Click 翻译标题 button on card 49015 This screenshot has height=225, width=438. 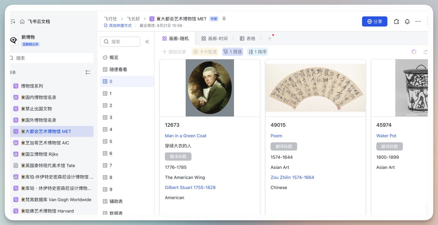(284, 146)
